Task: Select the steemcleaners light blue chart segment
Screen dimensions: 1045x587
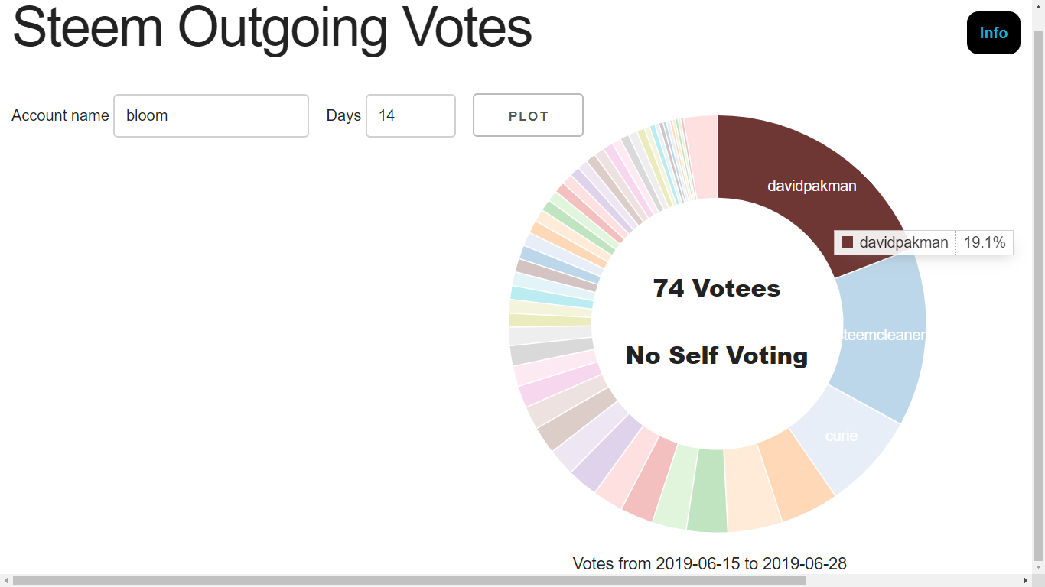Action: click(x=880, y=336)
